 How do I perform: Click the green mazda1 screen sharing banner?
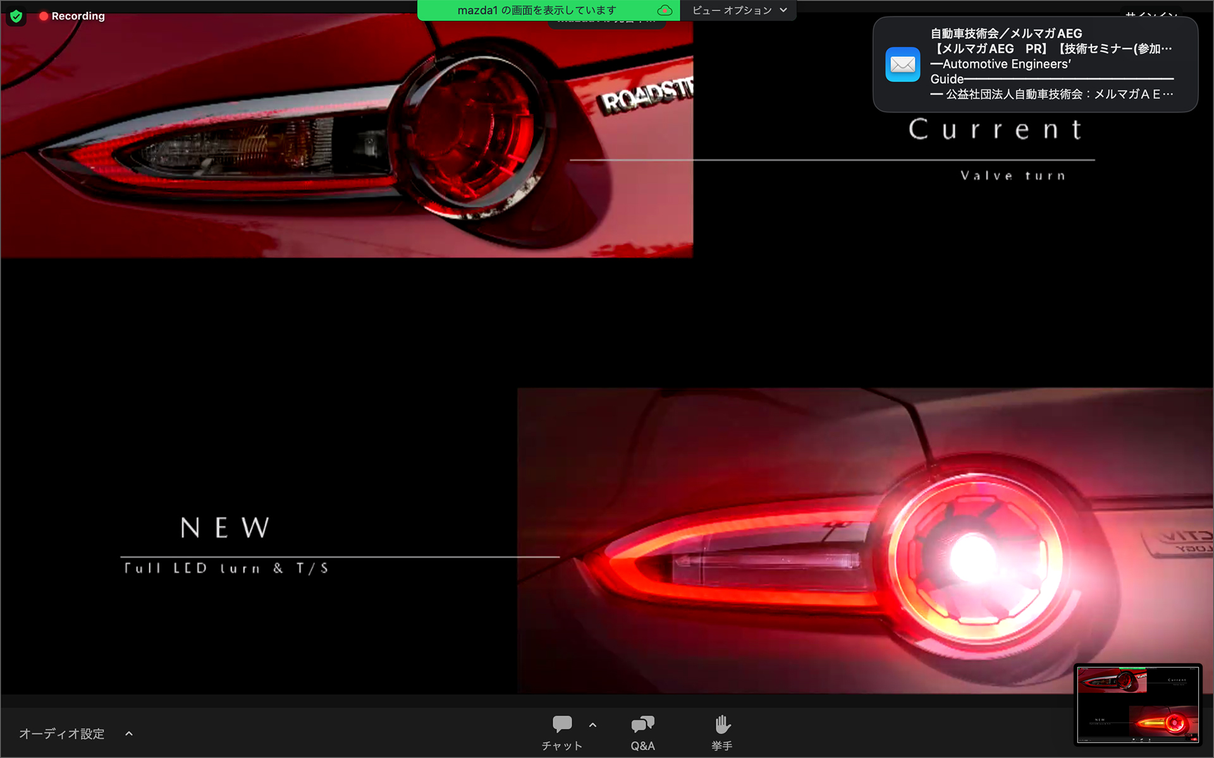tap(536, 10)
